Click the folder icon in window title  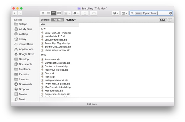(x=79, y=8)
